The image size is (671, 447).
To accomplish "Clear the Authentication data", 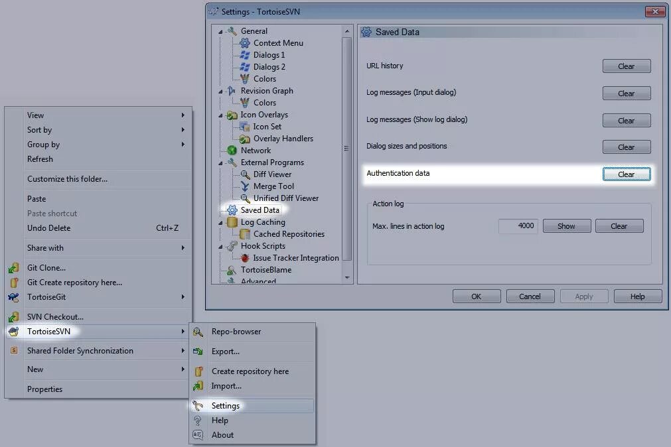I will coord(627,174).
